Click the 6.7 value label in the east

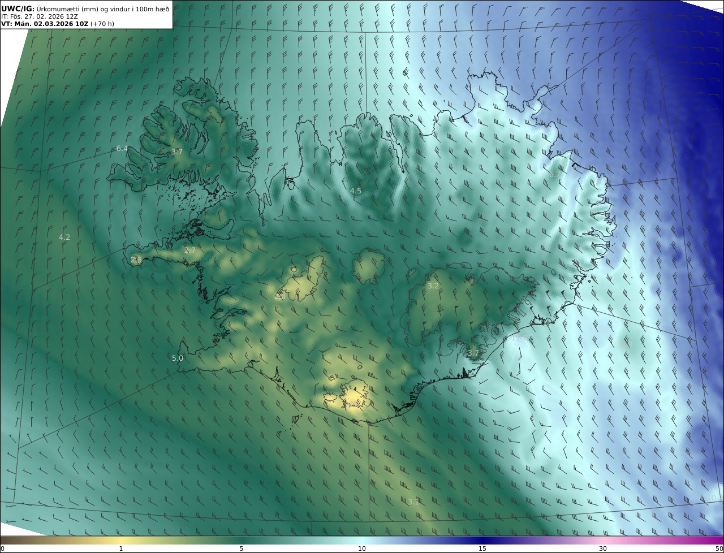(x=555, y=175)
